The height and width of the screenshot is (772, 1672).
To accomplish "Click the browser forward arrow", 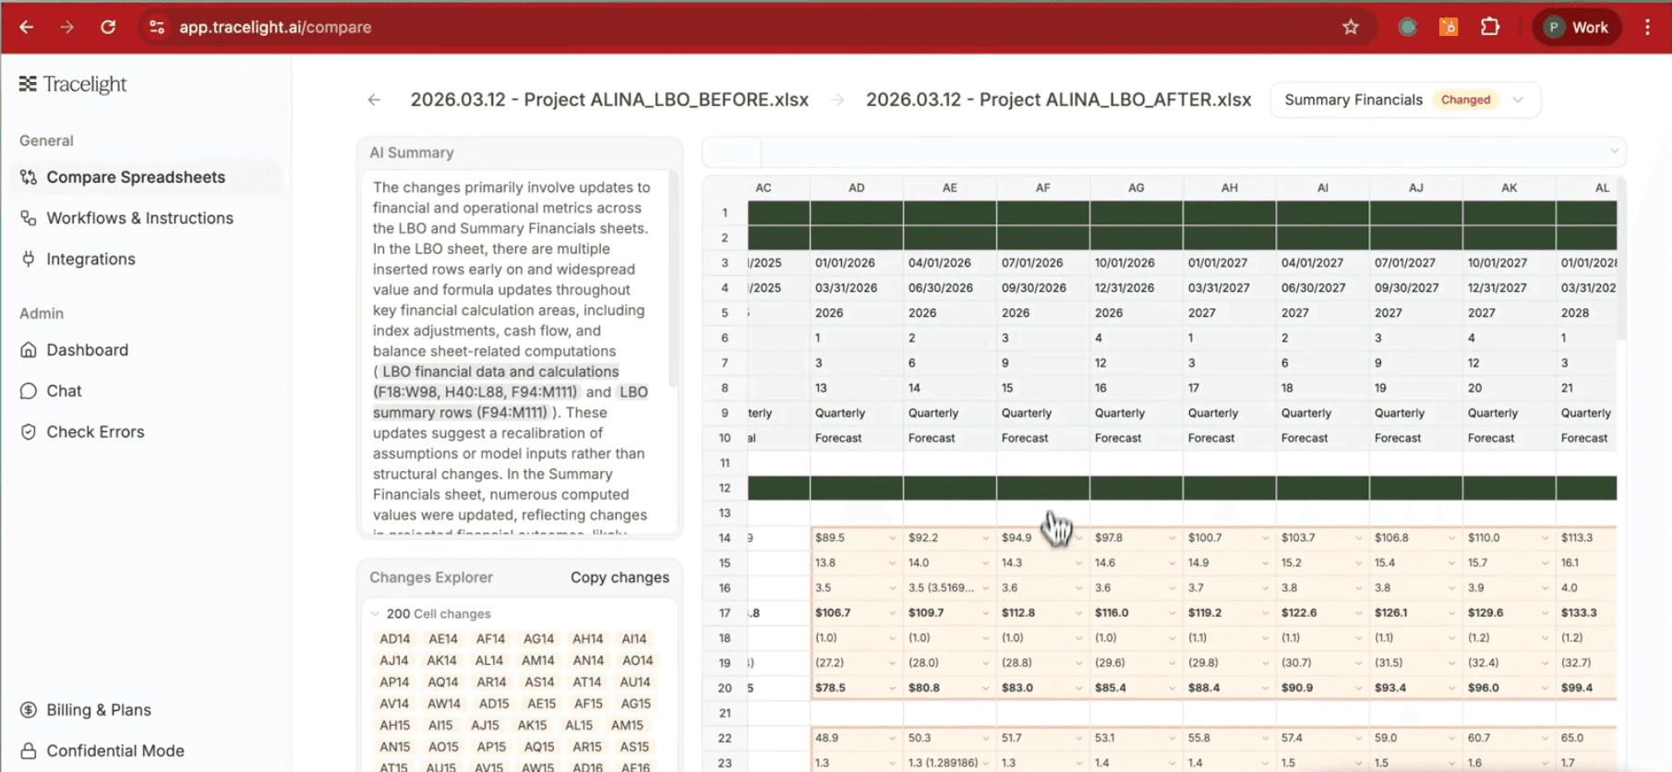I will (66, 27).
